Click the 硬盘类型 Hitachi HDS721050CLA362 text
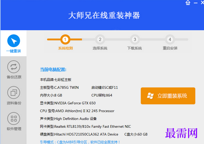204x144 pixels. click(79, 134)
